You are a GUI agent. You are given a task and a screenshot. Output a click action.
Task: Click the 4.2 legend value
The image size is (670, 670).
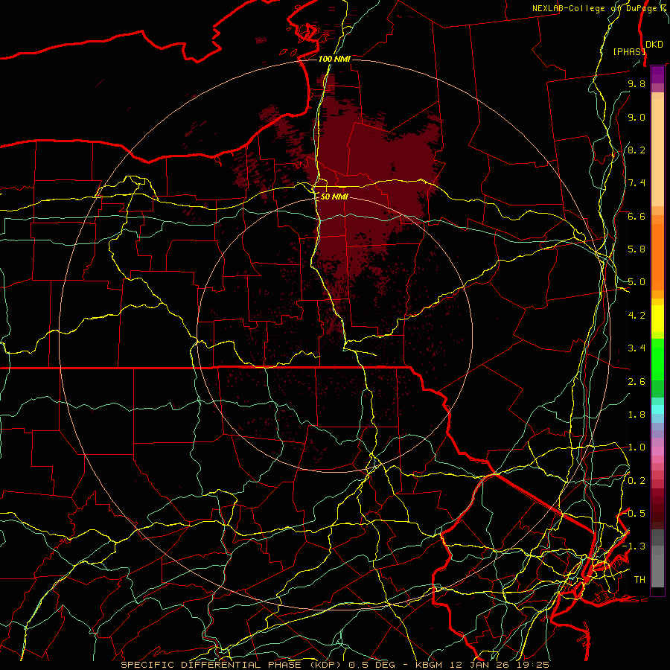click(636, 316)
